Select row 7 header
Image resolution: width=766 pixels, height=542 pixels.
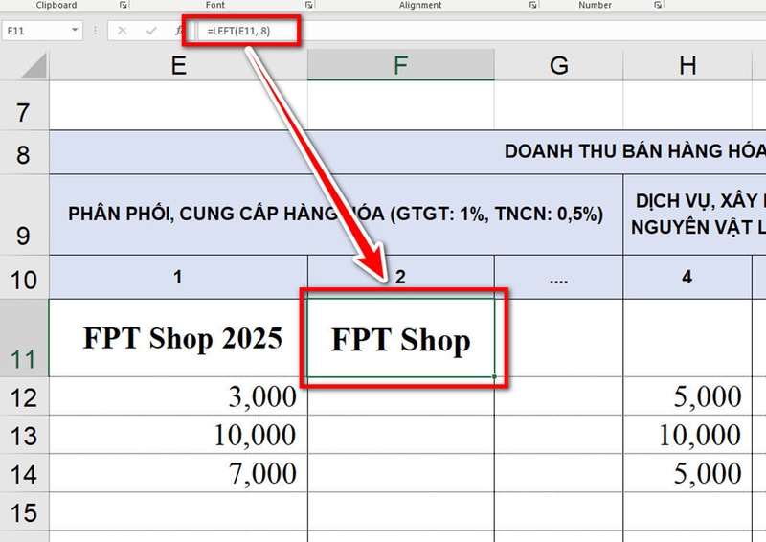pyautogui.click(x=24, y=105)
